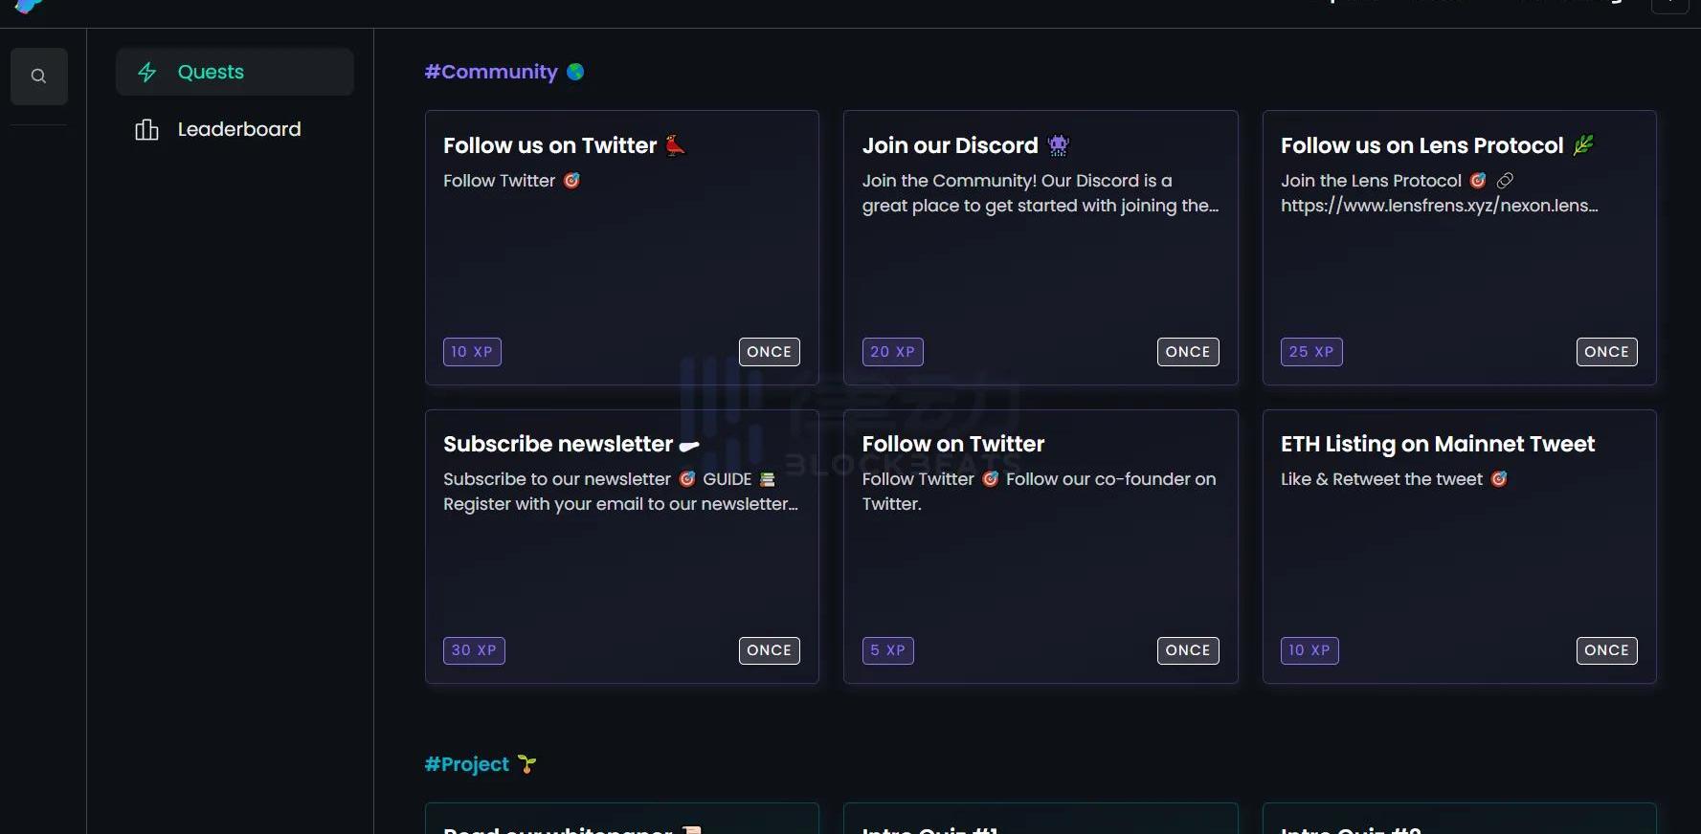Click the bird emoji on Follow us on Twitter
The image size is (1701, 834).
tap(676, 145)
